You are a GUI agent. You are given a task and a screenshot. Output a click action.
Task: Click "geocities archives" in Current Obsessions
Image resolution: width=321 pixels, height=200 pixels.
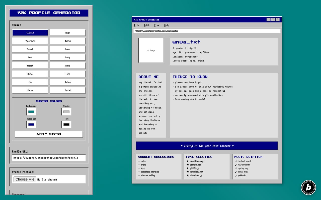point(150,172)
